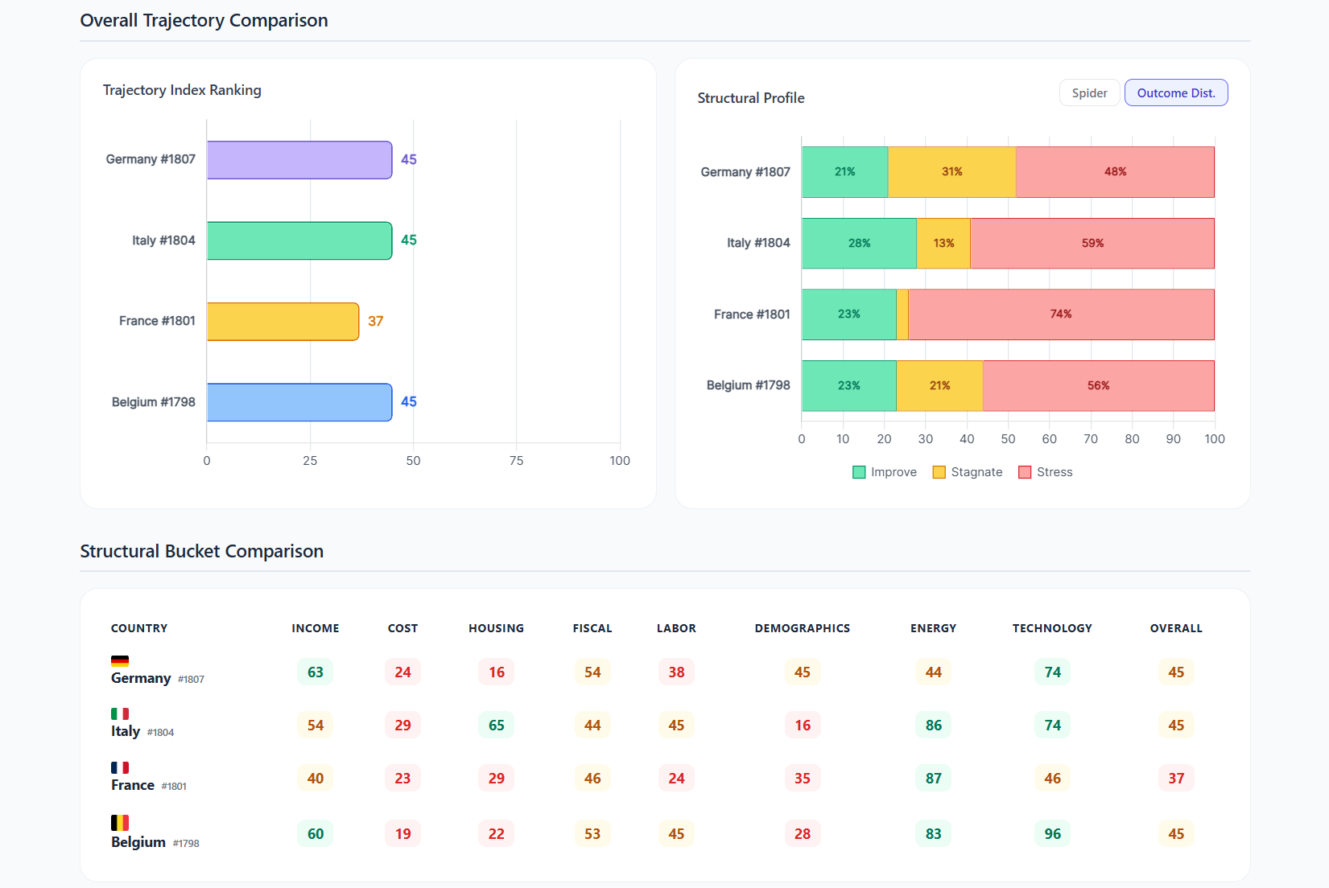Click Germany's 31% Stagnate bar segment
The image size is (1329, 888).
951,172
